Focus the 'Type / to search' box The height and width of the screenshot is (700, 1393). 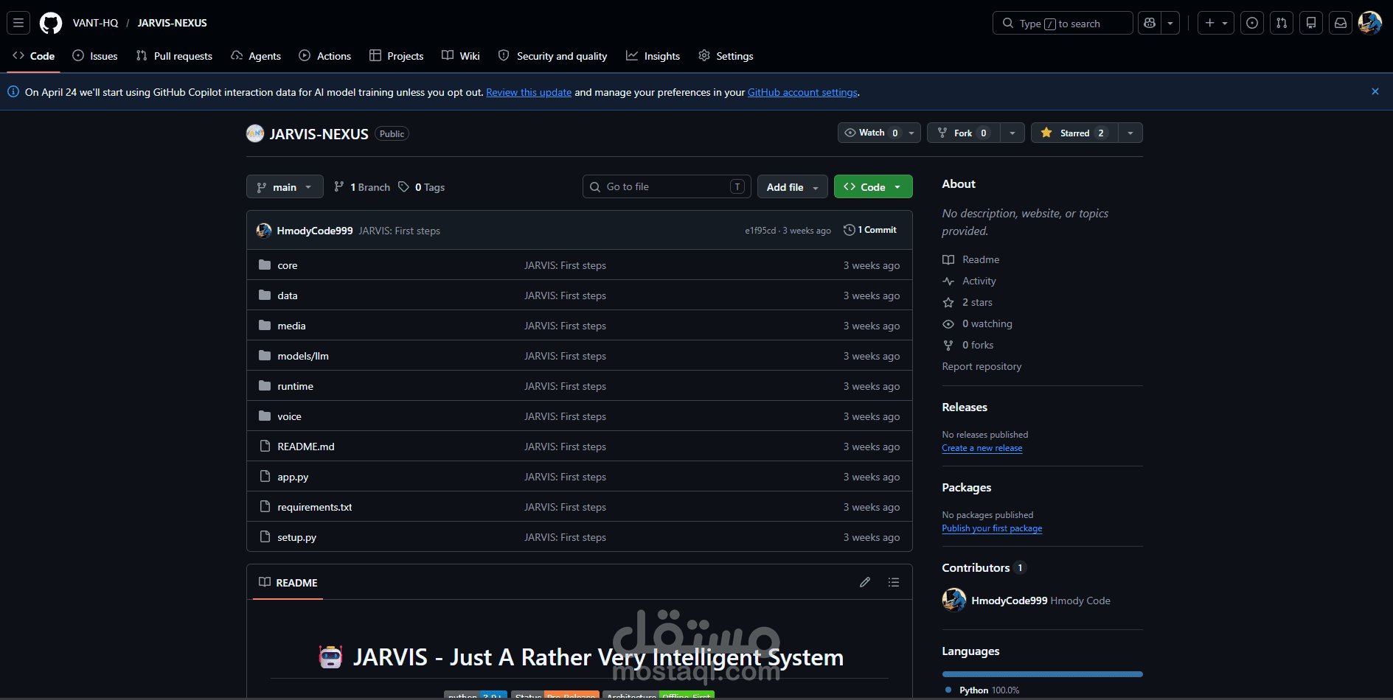[x=1063, y=23]
